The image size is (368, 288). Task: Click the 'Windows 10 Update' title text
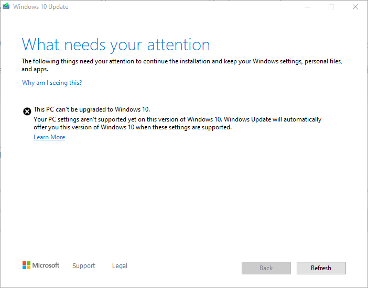pos(40,7)
